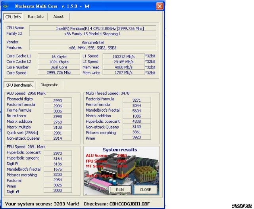Image resolution: width=254 pixels, height=209 pixels.
Task: Click the FPU Mandelbrot's fractal score 1675
Action: pos(58,169)
